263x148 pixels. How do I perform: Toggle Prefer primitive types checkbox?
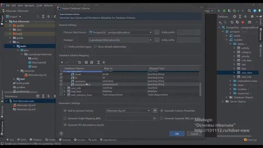pyautogui.click(x=66, y=46)
